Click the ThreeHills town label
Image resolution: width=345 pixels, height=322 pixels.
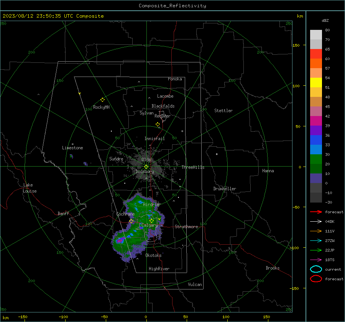tap(193, 167)
